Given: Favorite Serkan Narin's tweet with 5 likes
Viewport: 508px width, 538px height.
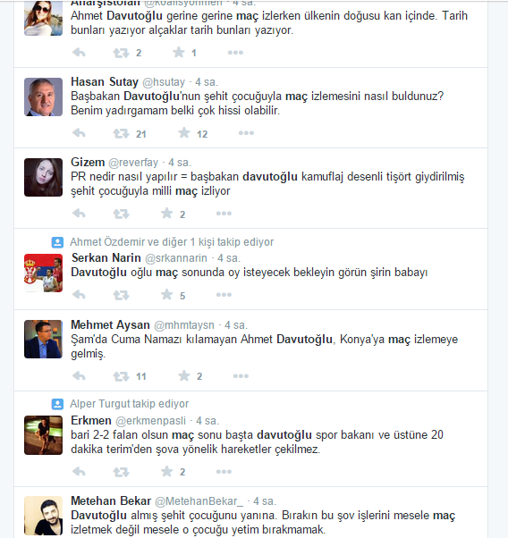Looking at the screenshot, I should (x=167, y=294).
